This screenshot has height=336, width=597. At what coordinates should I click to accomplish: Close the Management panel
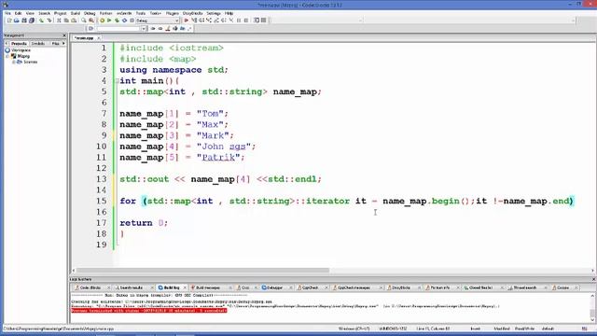[x=64, y=35]
